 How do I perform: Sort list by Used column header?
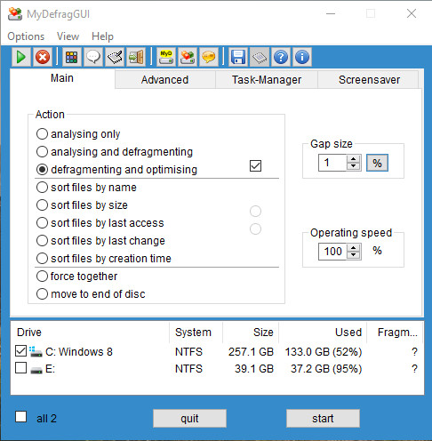[323, 333]
